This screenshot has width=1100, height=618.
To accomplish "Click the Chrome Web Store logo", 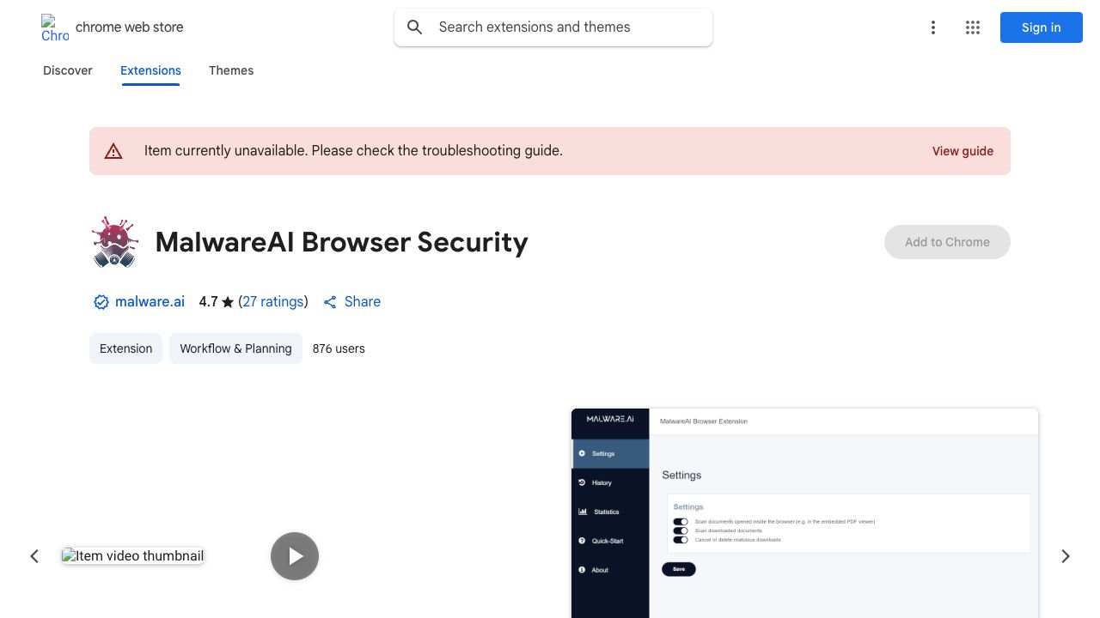I will pos(55,27).
